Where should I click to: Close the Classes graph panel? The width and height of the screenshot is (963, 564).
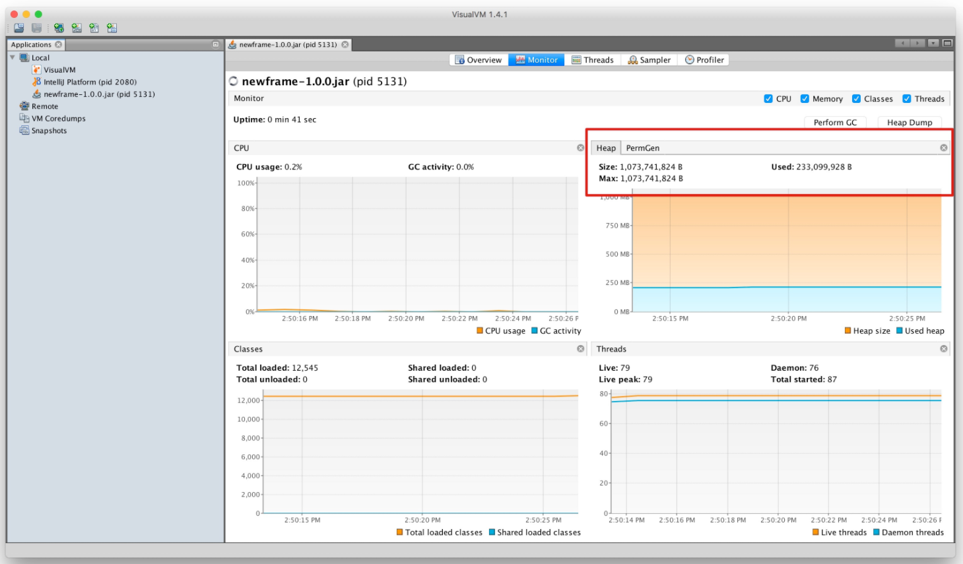[x=581, y=349]
